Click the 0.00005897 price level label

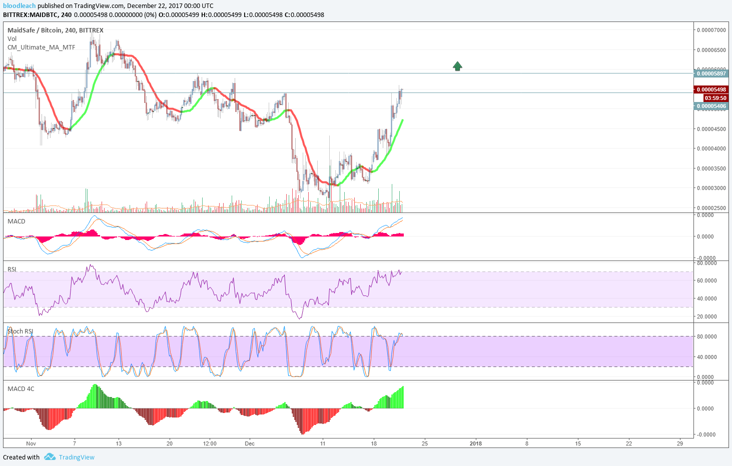pyautogui.click(x=711, y=73)
